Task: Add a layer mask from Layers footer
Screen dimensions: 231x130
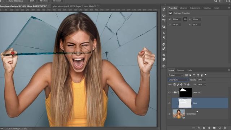Action: 204,128
